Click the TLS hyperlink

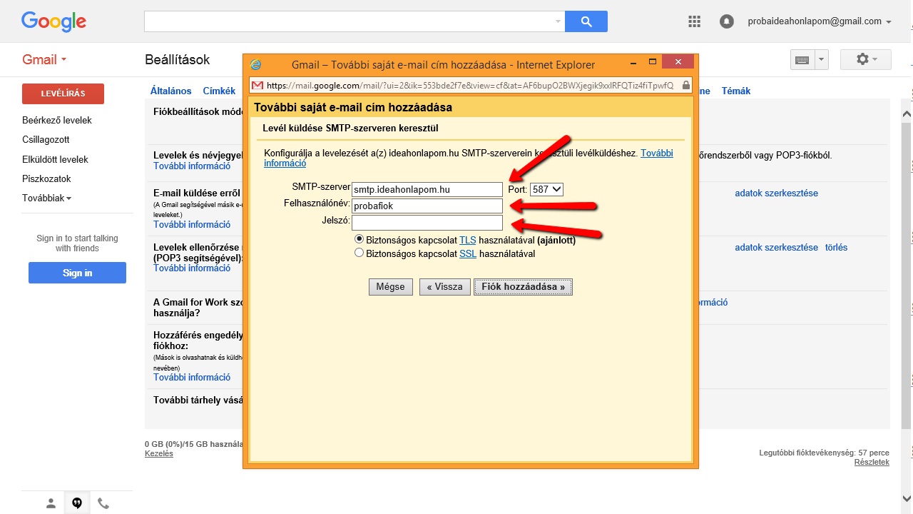pyautogui.click(x=468, y=240)
